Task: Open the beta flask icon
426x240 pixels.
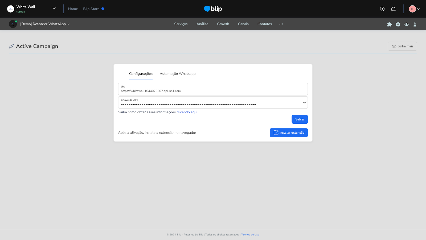Action: (x=415, y=24)
